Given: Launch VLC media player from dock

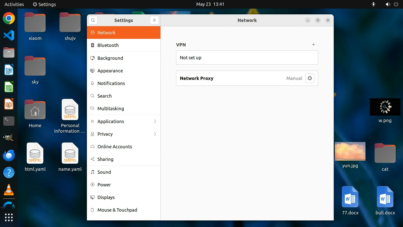Looking at the screenshot, I should (x=9, y=190).
